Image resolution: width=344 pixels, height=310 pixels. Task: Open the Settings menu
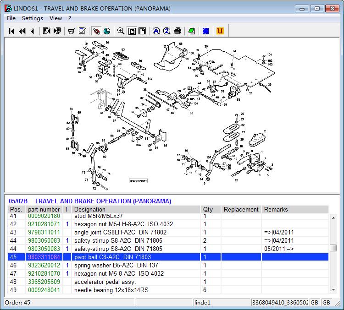pyautogui.click(x=33, y=18)
